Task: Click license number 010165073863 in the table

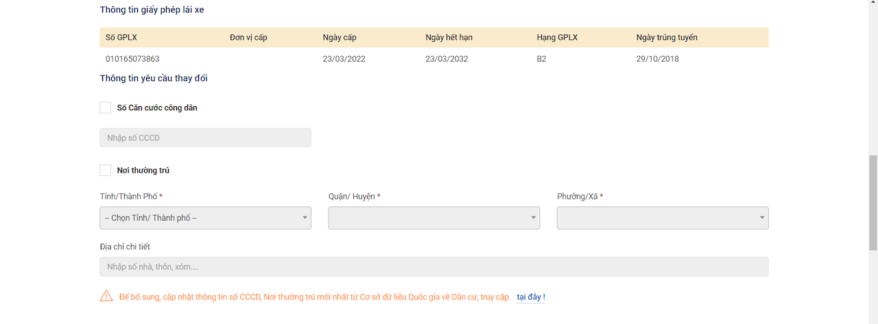Action: [x=132, y=59]
